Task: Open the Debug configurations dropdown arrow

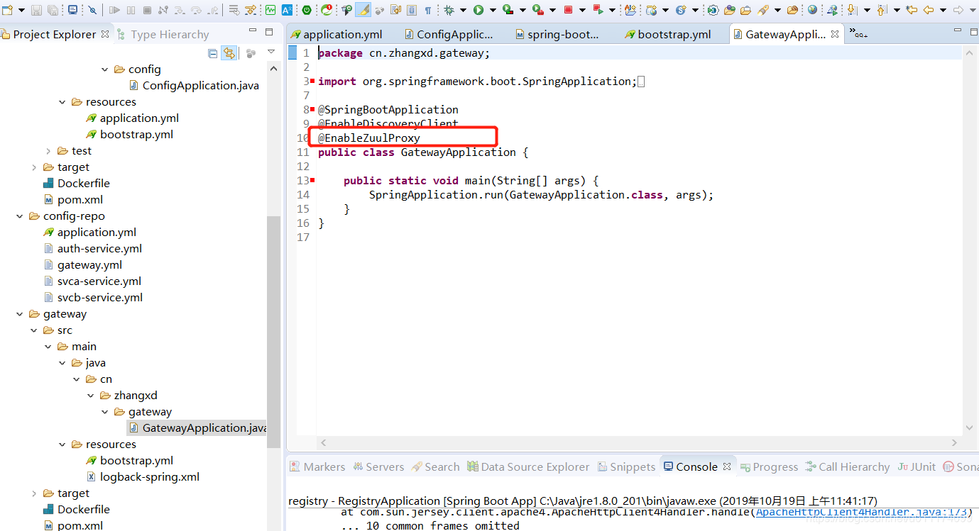Action: click(462, 10)
